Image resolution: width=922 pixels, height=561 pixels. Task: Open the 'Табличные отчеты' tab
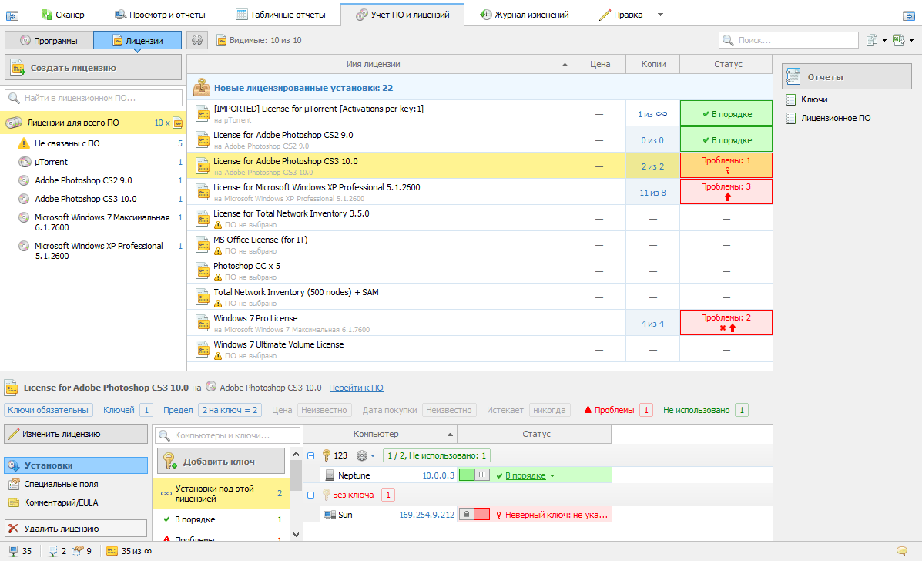click(280, 15)
